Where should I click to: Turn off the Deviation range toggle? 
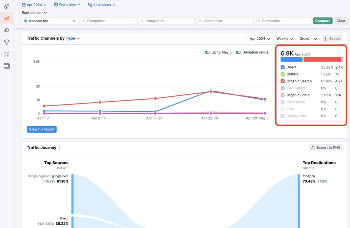238,52
